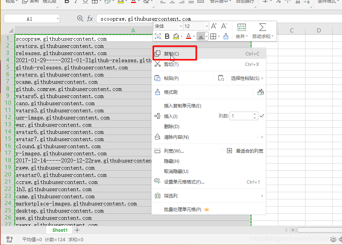342x245 pixels.
Task: Pick the yellow fill color bucket
Action: tap(176, 37)
